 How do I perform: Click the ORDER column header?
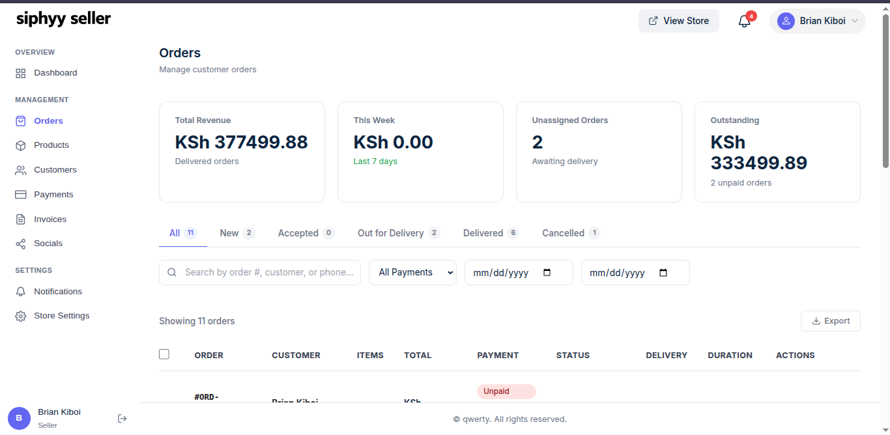click(208, 356)
